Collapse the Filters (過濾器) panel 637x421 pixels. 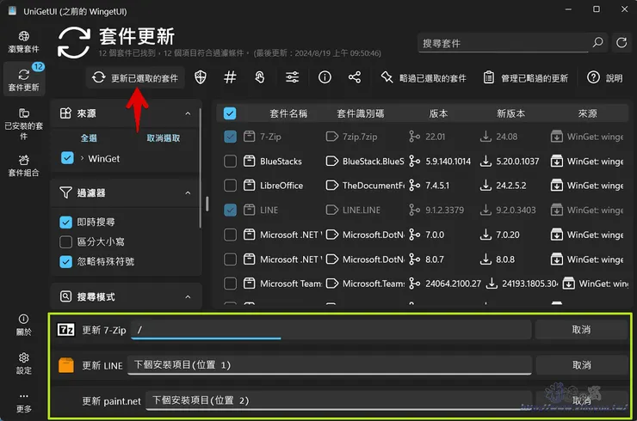[x=188, y=193]
